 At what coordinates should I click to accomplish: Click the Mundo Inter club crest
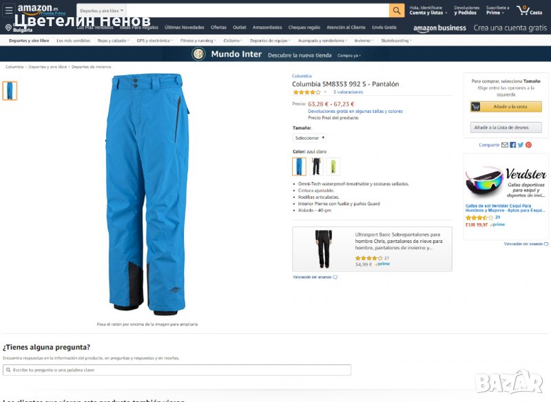198,54
